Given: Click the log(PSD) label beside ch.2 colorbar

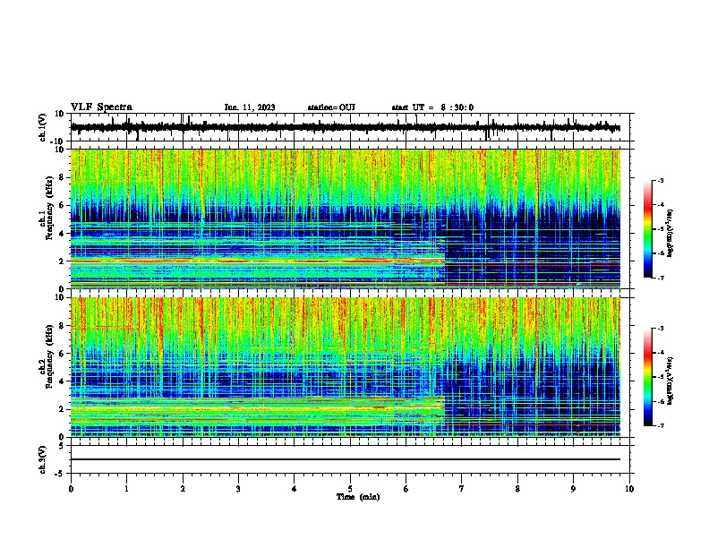Looking at the screenshot, I should pyautogui.click(x=670, y=381).
